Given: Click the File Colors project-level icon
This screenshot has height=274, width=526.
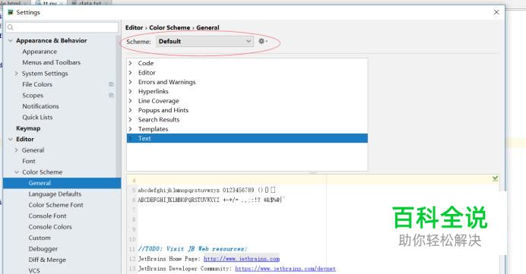Looking at the screenshot, I should 111,84.
